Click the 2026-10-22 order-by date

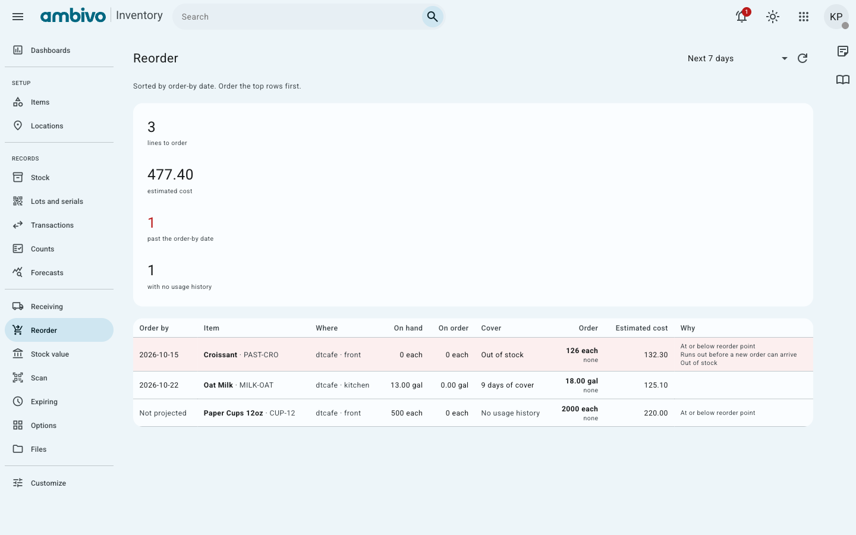(159, 385)
